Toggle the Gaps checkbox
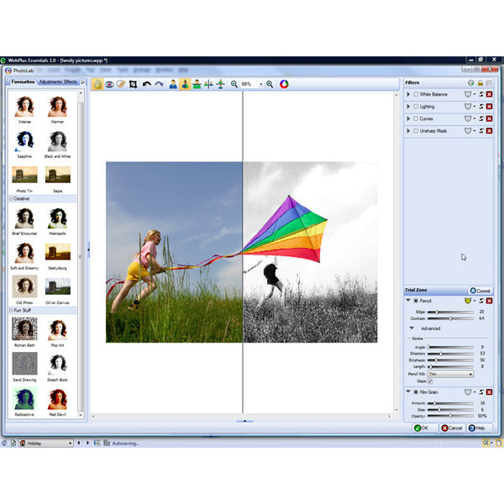This screenshot has width=504, height=504. pyautogui.click(x=430, y=381)
